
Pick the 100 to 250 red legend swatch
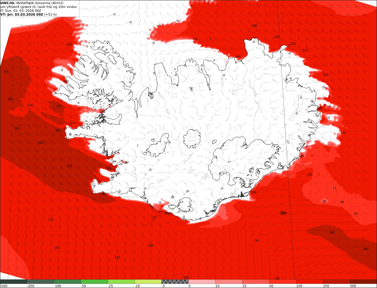pos(309,282)
